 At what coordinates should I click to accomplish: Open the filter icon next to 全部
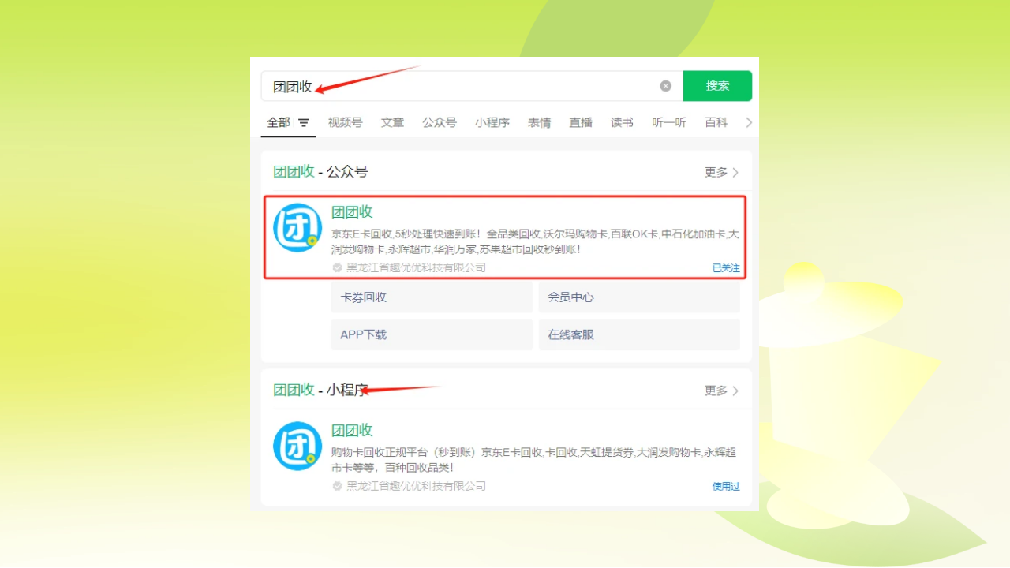click(304, 123)
